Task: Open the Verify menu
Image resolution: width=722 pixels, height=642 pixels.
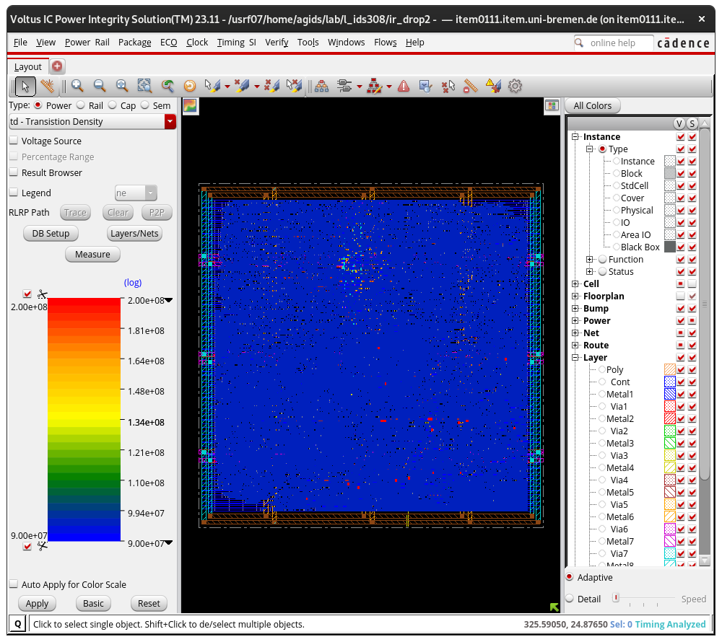Action: pos(277,43)
